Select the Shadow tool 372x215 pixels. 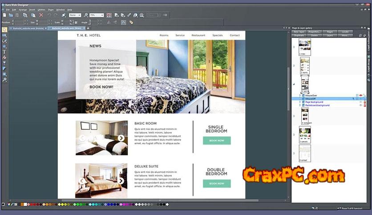point(4,68)
